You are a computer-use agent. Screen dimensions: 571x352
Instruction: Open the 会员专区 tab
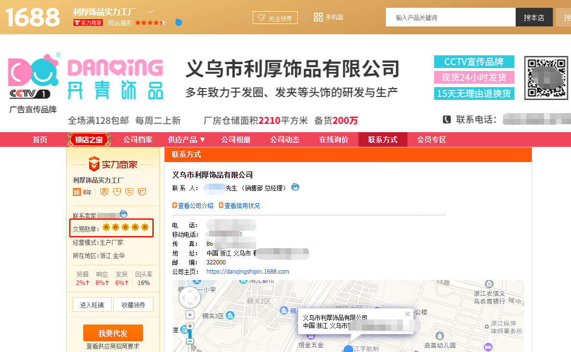point(431,140)
